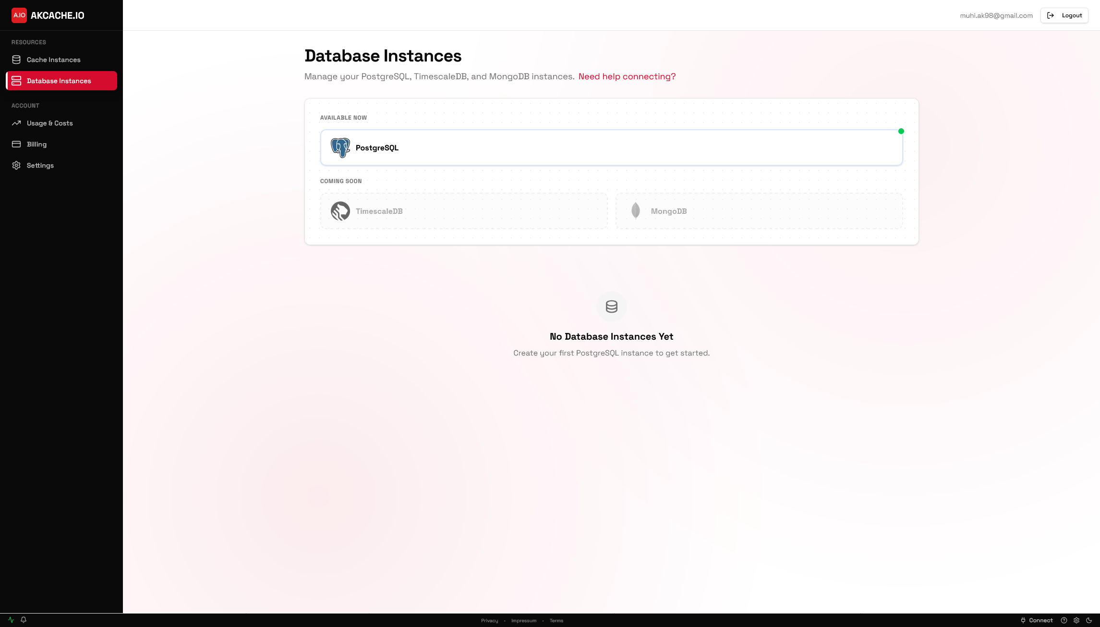The height and width of the screenshot is (627, 1100).
Task: Open the Need help connecting link
Action: (627, 76)
